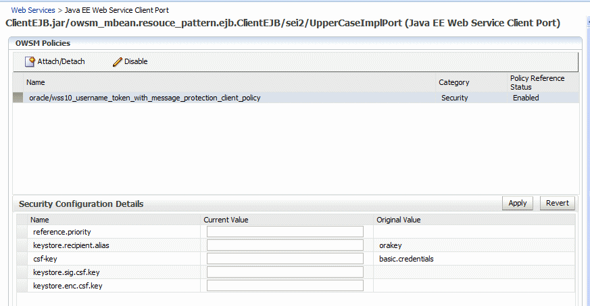Select the csf-key row selector cell
The image size is (590, 306).
pos(22,259)
